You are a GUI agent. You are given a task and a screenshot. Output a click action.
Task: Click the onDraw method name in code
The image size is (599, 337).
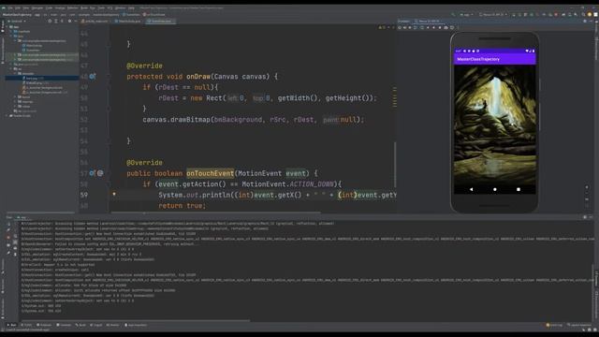click(198, 77)
